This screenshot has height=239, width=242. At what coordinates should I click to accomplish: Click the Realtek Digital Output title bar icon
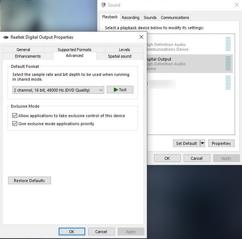(x=6, y=37)
